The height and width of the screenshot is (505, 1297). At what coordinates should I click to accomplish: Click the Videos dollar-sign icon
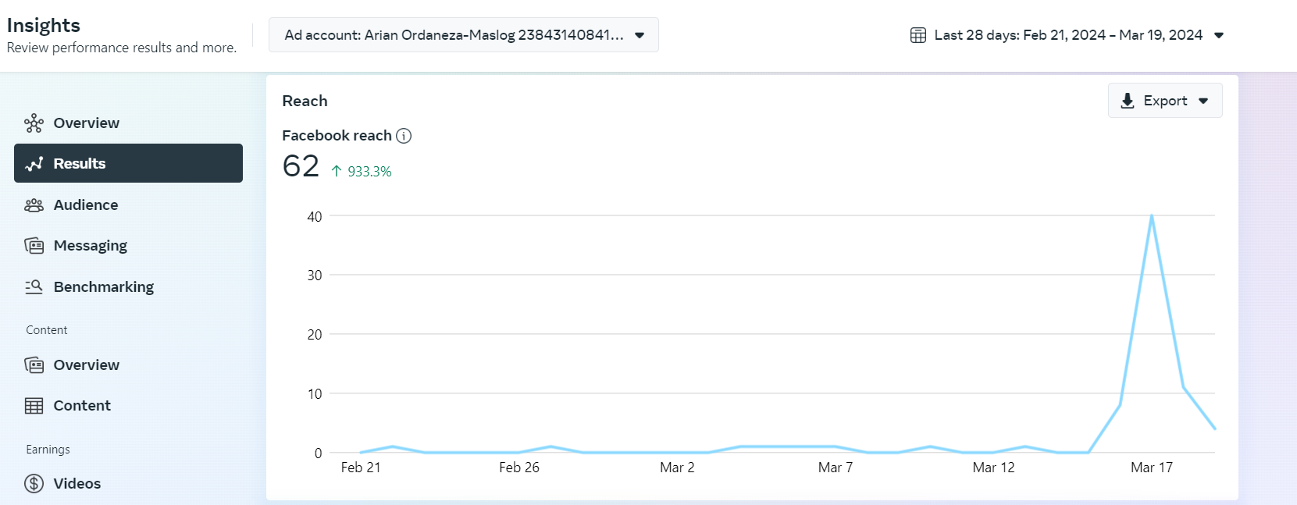click(34, 483)
